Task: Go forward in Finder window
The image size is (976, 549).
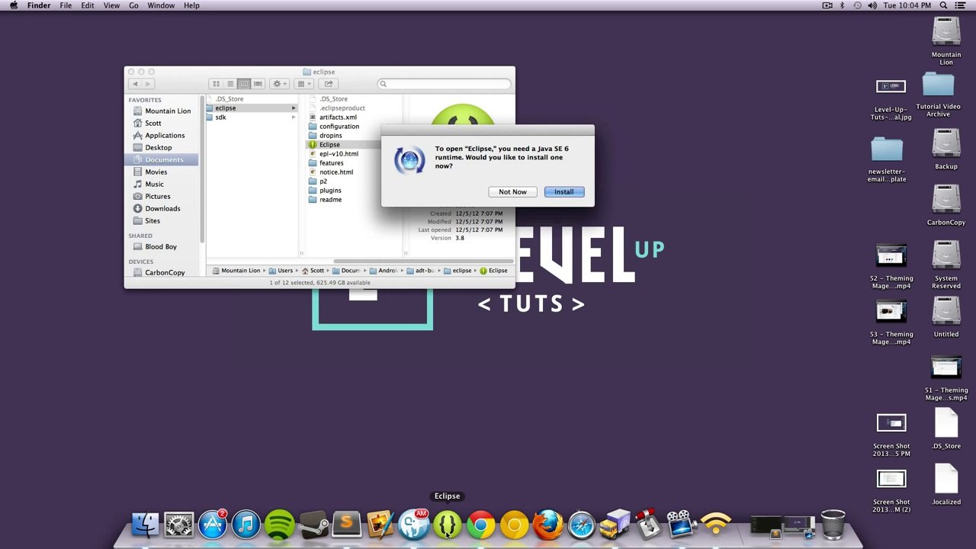Action: click(x=148, y=84)
